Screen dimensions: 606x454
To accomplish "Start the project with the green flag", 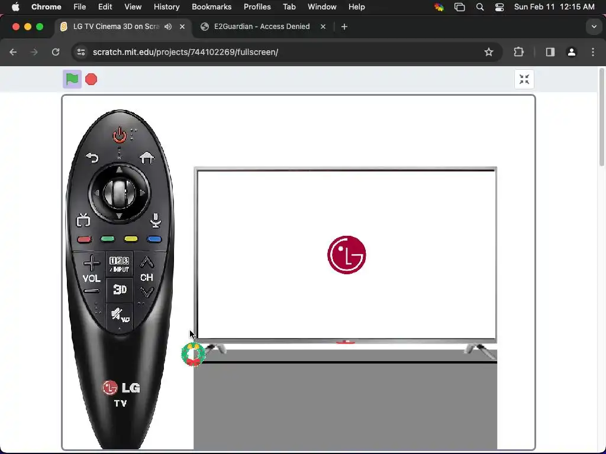I will click(x=72, y=79).
